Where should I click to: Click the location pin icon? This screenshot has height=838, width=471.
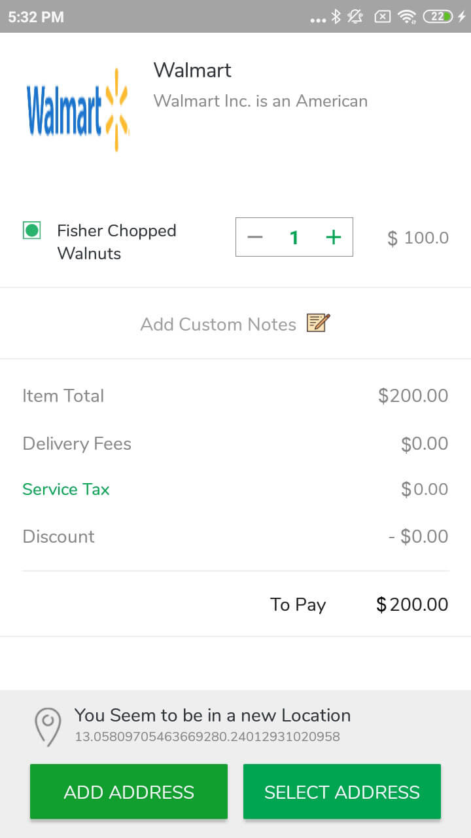[x=47, y=725]
